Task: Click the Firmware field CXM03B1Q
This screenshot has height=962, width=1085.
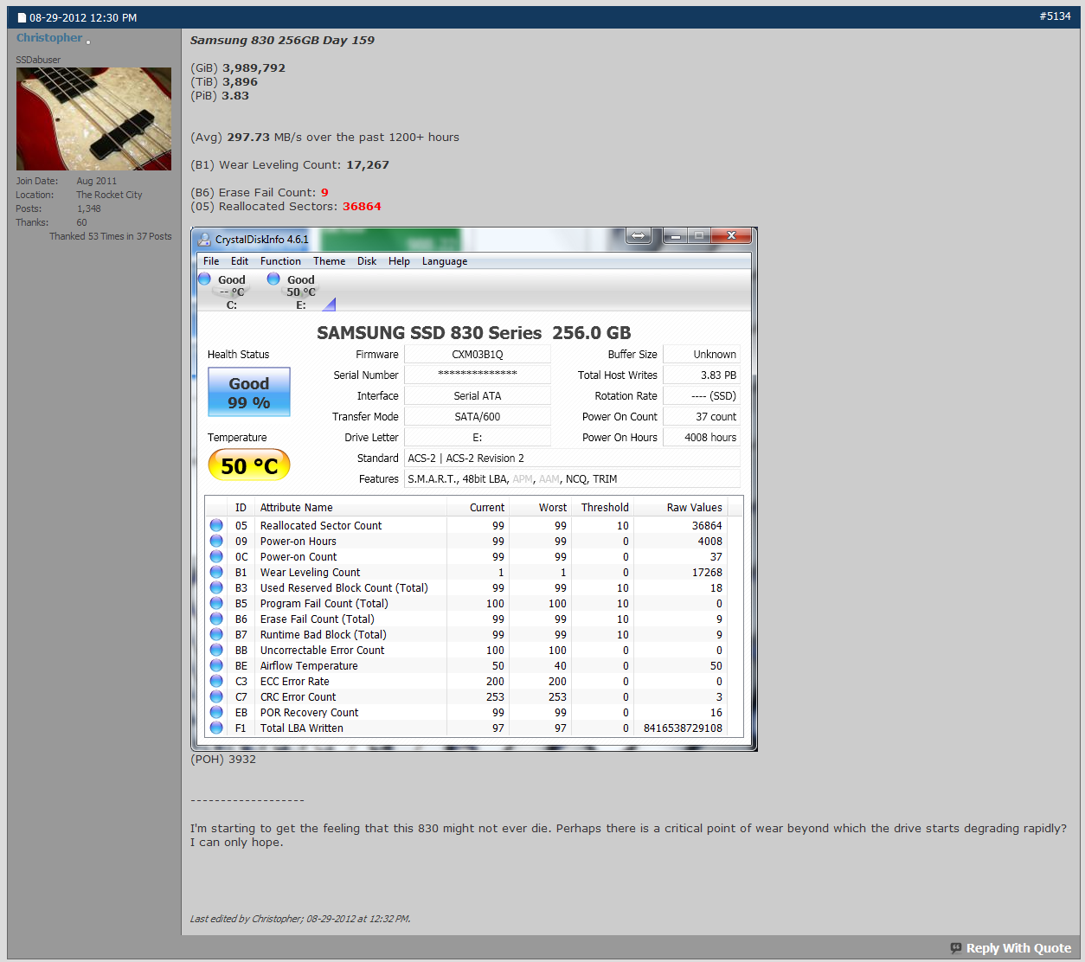Action: point(478,355)
